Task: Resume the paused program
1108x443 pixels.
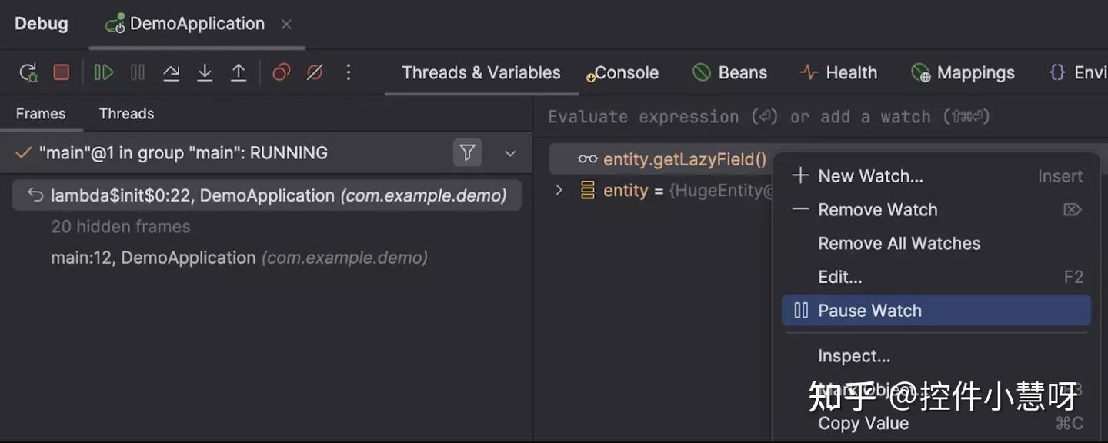Action: click(x=102, y=72)
